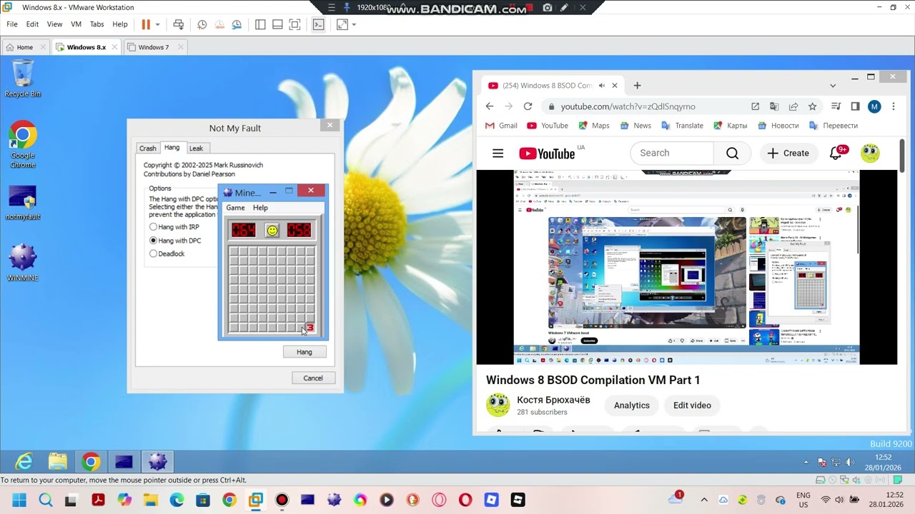
Task: Open the Gmail bookmark
Action: 501,126
